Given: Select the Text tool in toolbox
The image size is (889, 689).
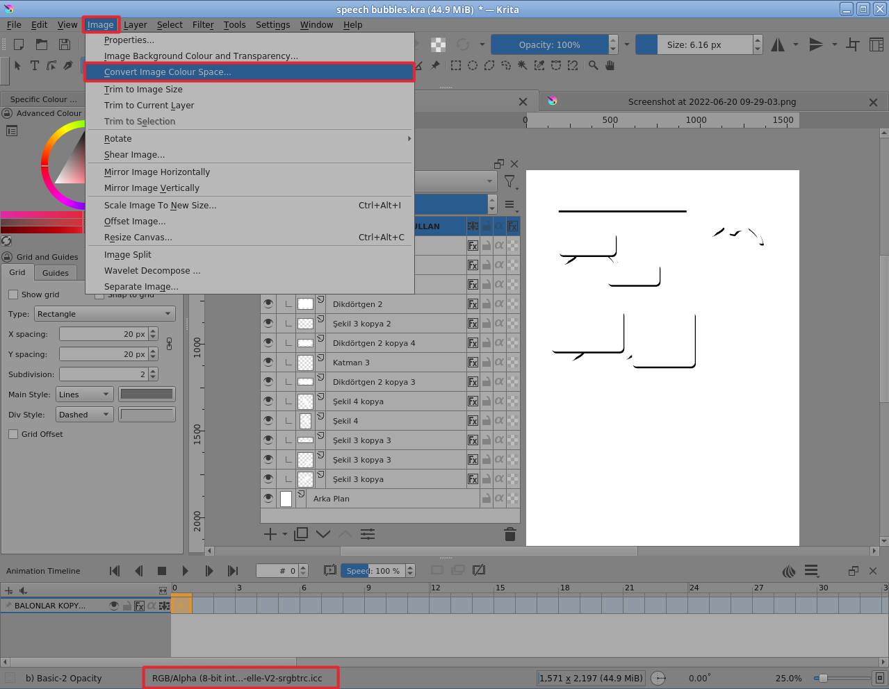Looking at the screenshot, I should [34, 65].
